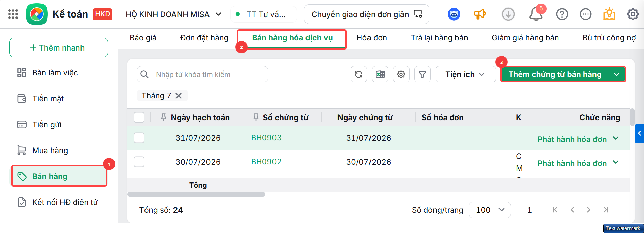Open the chatbot assistant icon

[x=454, y=14]
